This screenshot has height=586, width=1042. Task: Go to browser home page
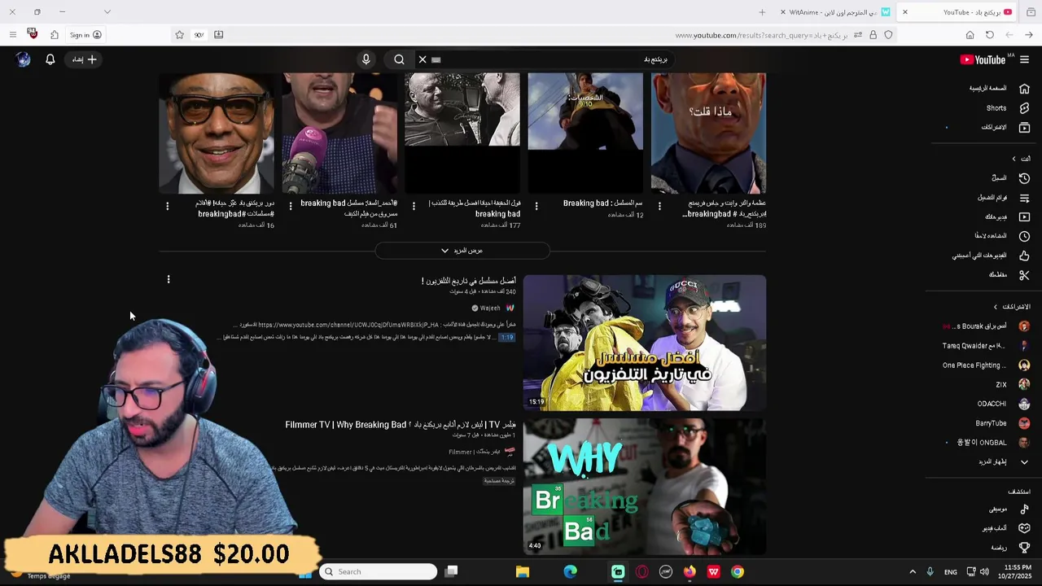tap(970, 35)
